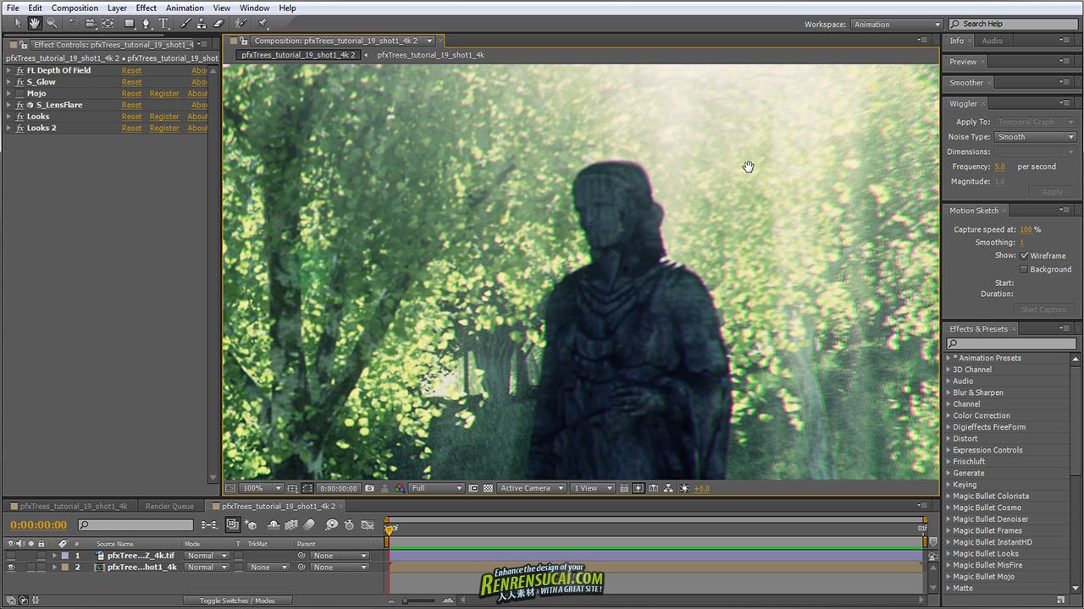The width and height of the screenshot is (1084, 609).
Task: Click Register link for Mojo effect
Action: [x=164, y=94]
